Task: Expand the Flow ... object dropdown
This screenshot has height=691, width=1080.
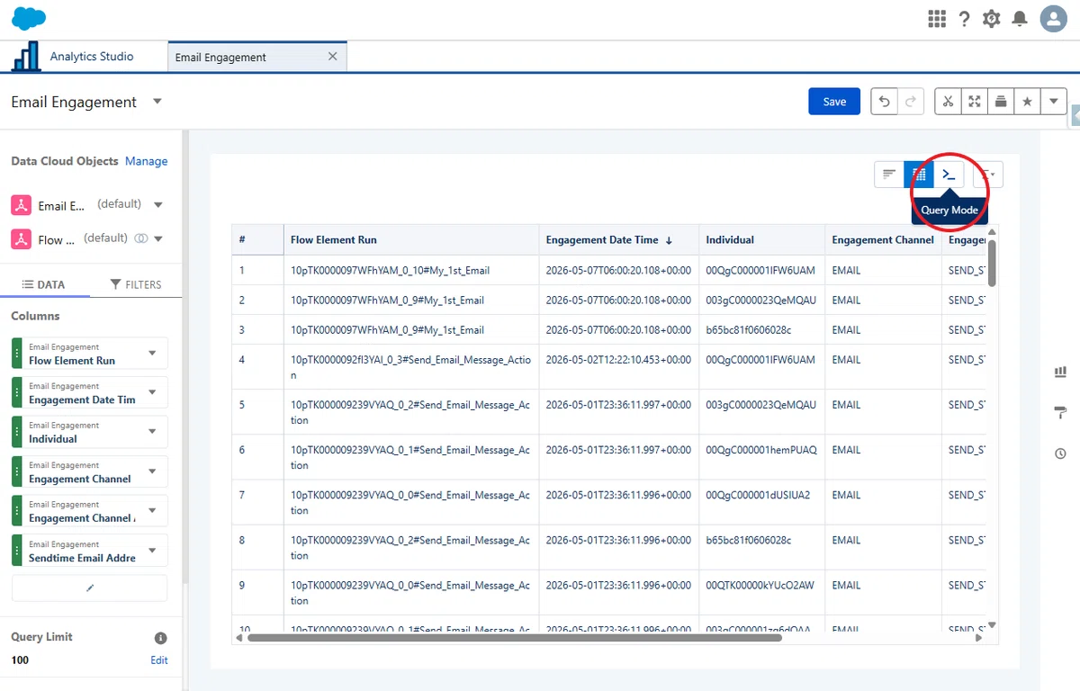Action: (x=158, y=239)
